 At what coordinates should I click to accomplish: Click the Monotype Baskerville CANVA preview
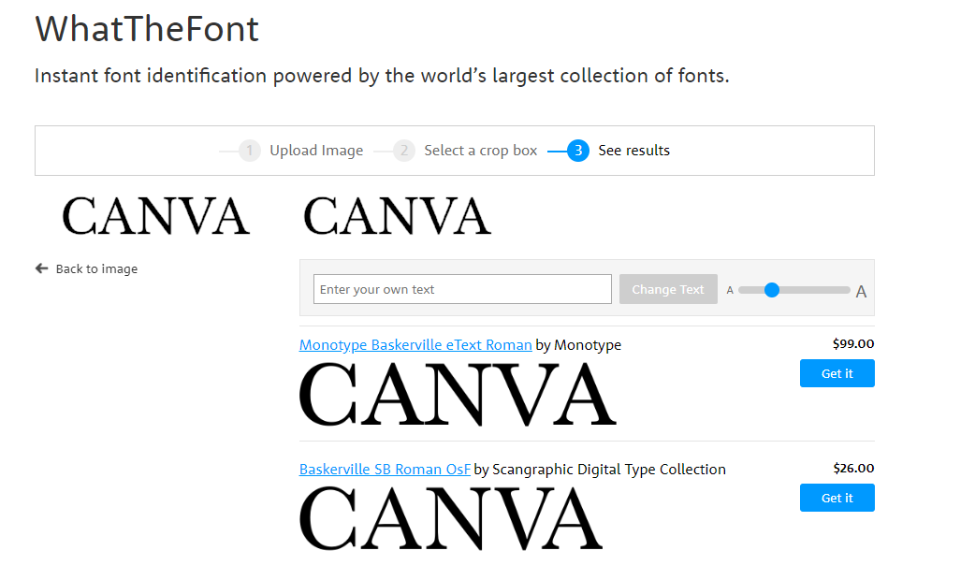point(458,394)
